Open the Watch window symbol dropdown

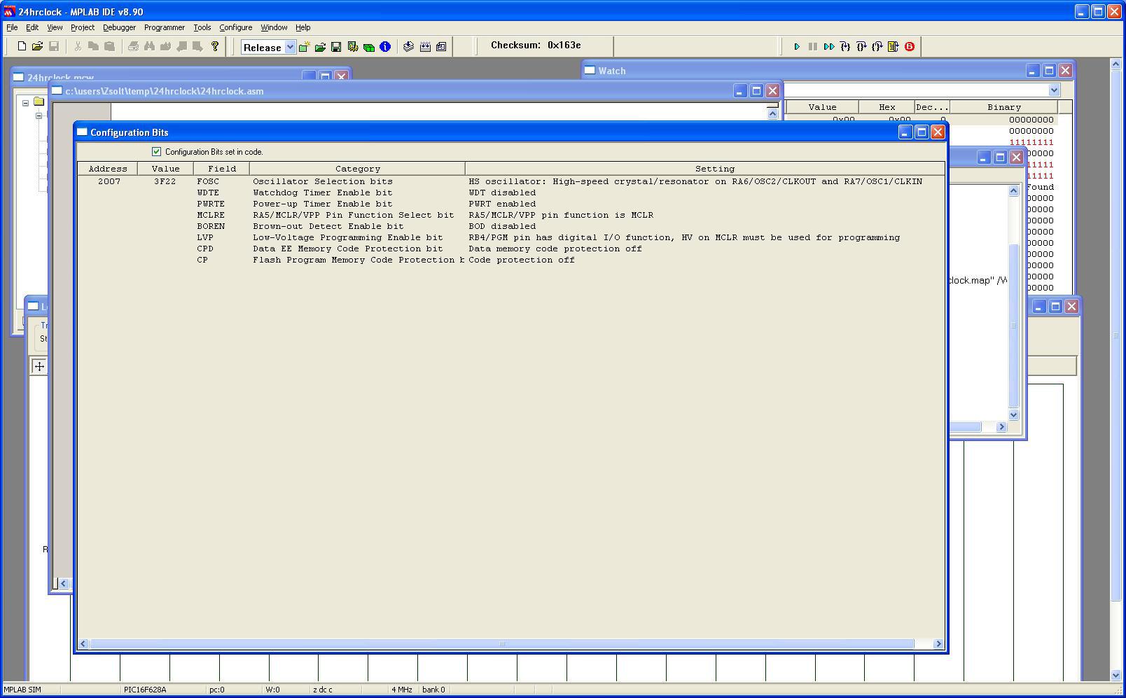pyautogui.click(x=1054, y=90)
